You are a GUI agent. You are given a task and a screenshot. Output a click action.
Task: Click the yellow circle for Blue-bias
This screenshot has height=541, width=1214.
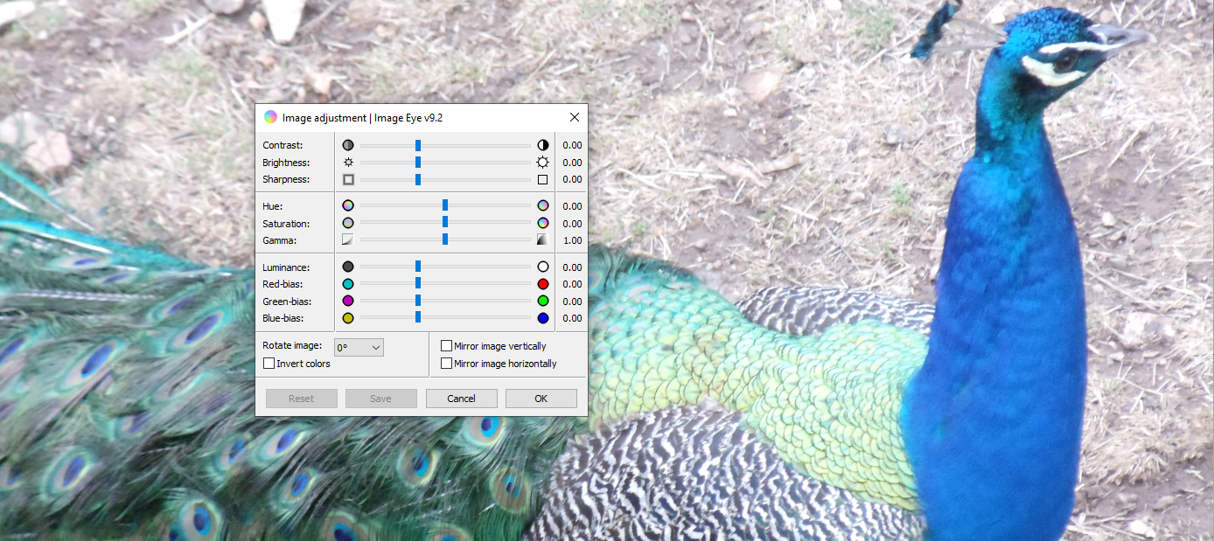point(348,318)
